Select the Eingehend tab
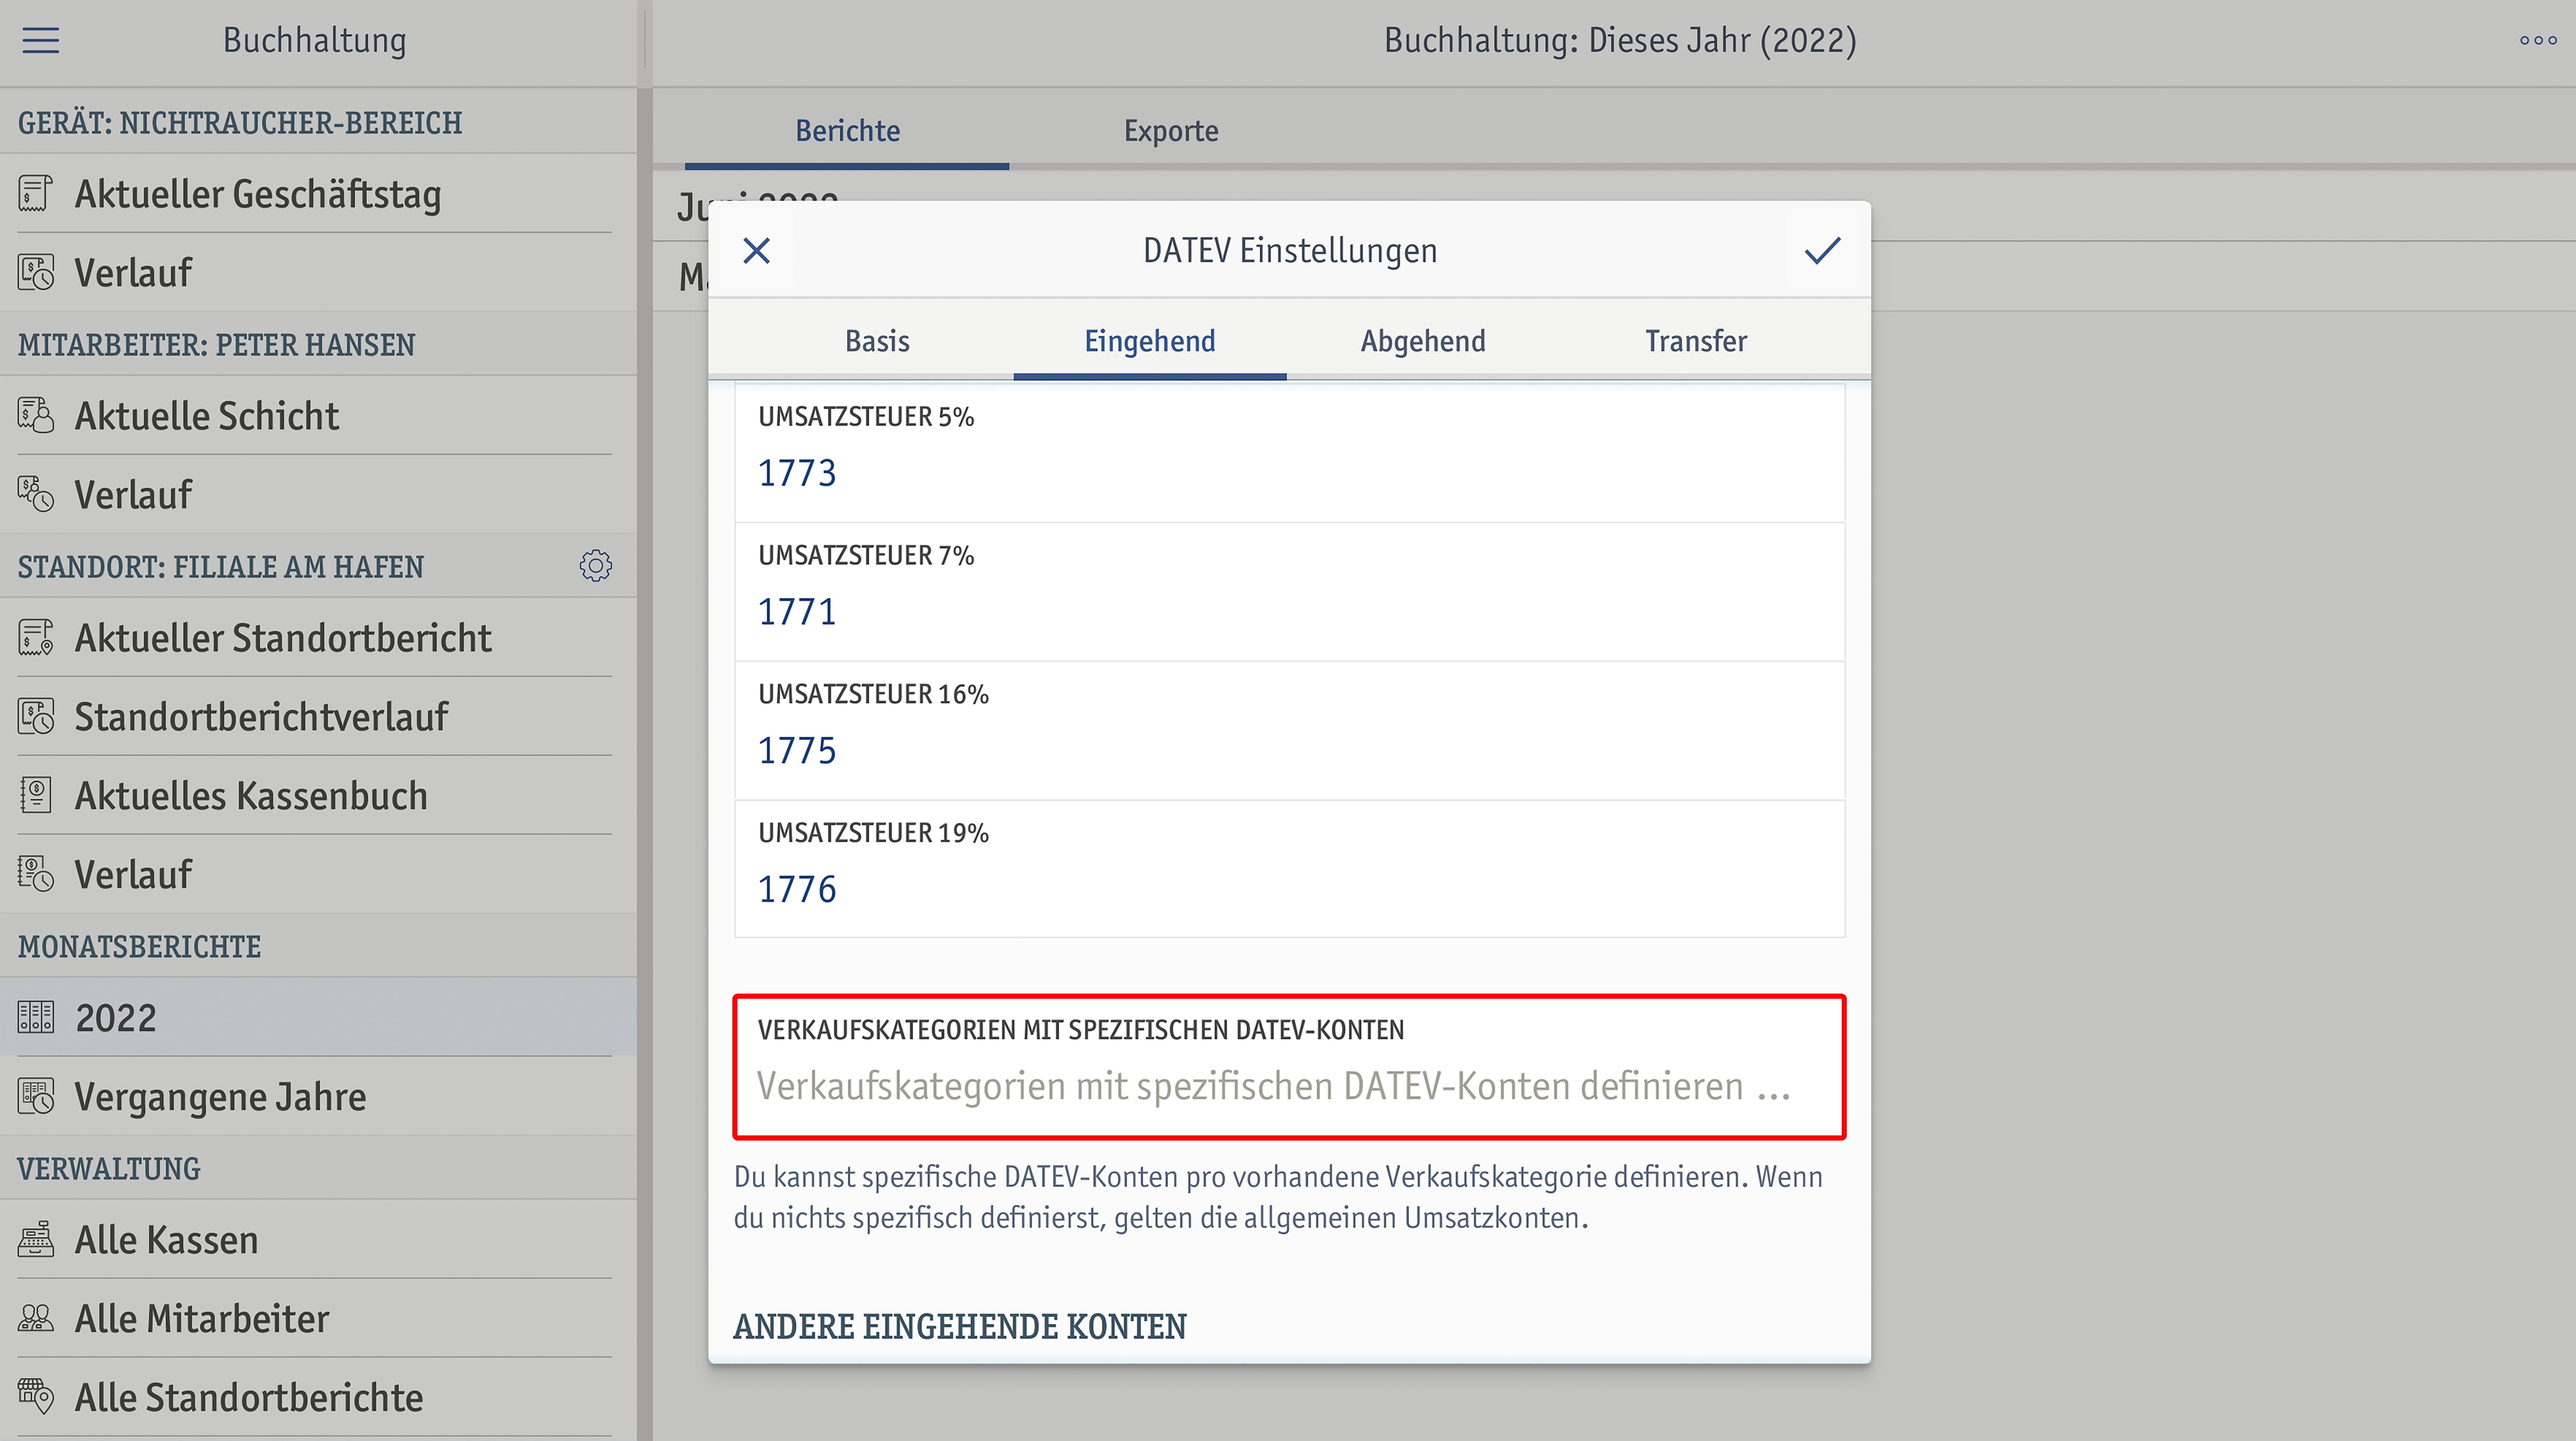The width and height of the screenshot is (2576, 1441). (1150, 341)
